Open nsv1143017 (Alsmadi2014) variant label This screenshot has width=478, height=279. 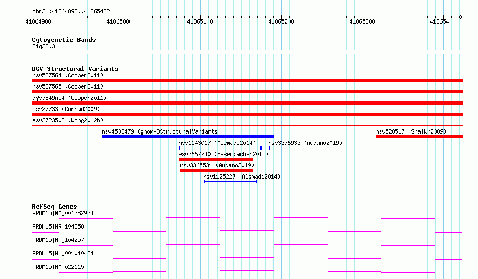click(217, 143)
